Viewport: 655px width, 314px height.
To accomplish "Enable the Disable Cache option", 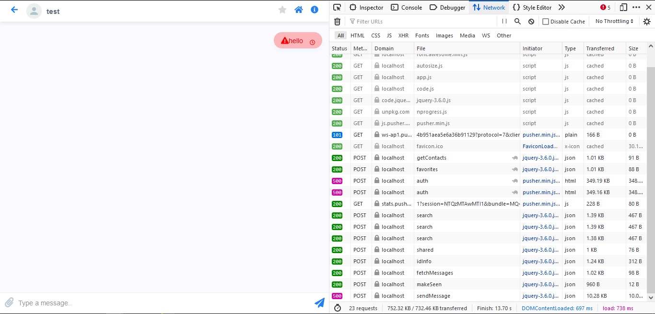I will point(545,21).
